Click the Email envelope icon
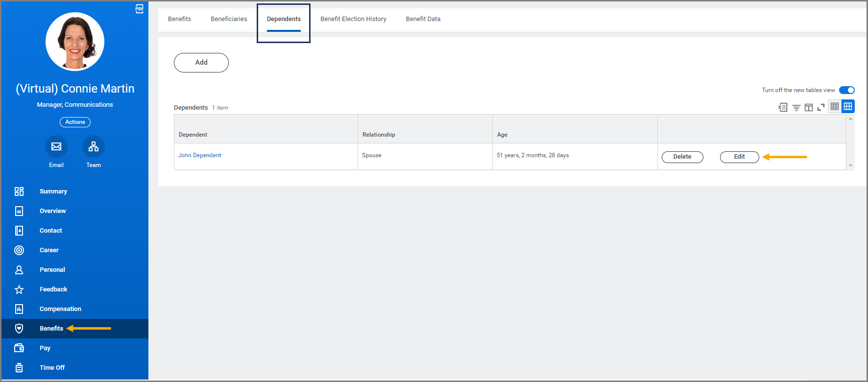 pos(56,146)
